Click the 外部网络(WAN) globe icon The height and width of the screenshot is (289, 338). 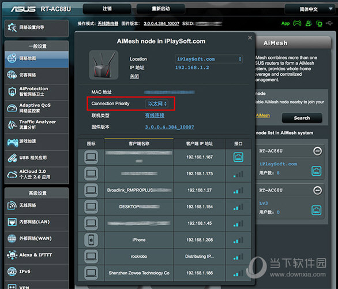(x=12, y=239)
